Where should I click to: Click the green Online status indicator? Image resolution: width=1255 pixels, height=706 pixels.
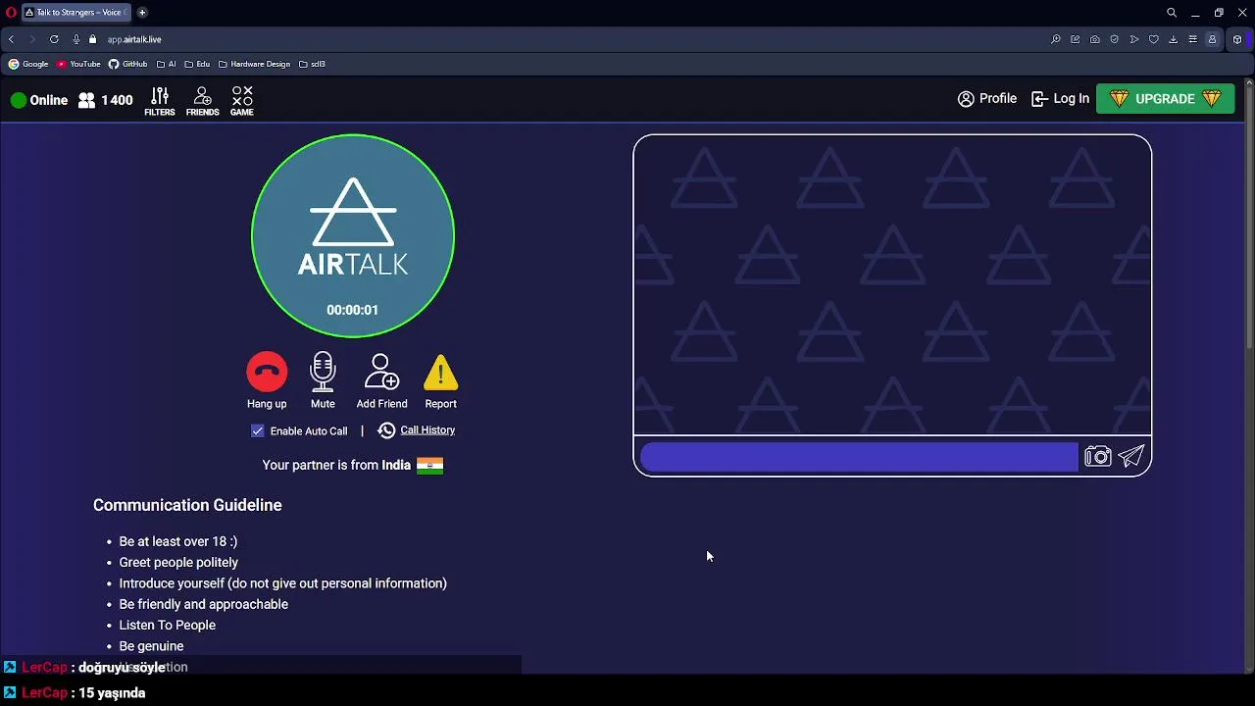[18, 100]
